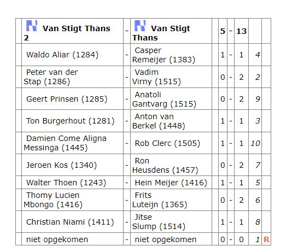
Task: Open Van Stigt Thans 2 team name
Action: pos(67,33)
